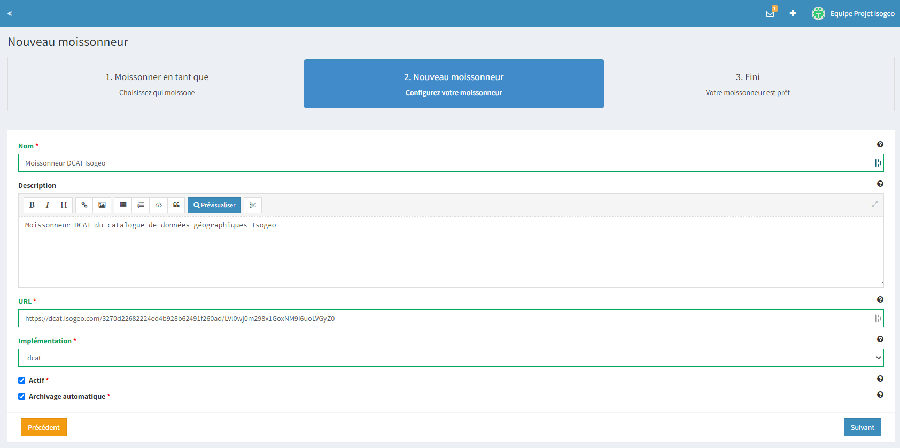The image size is (900, 448).
Task: Click the 'Archivage automatique' label
Action: tap(67, 396)
